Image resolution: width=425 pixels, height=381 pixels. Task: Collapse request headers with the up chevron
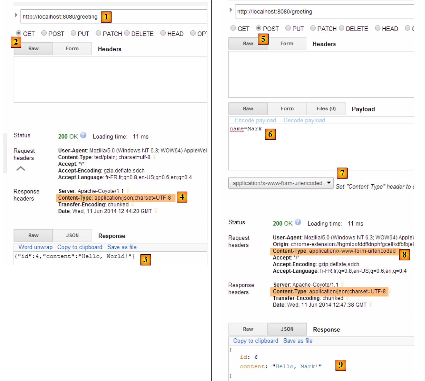click(21, 168)
